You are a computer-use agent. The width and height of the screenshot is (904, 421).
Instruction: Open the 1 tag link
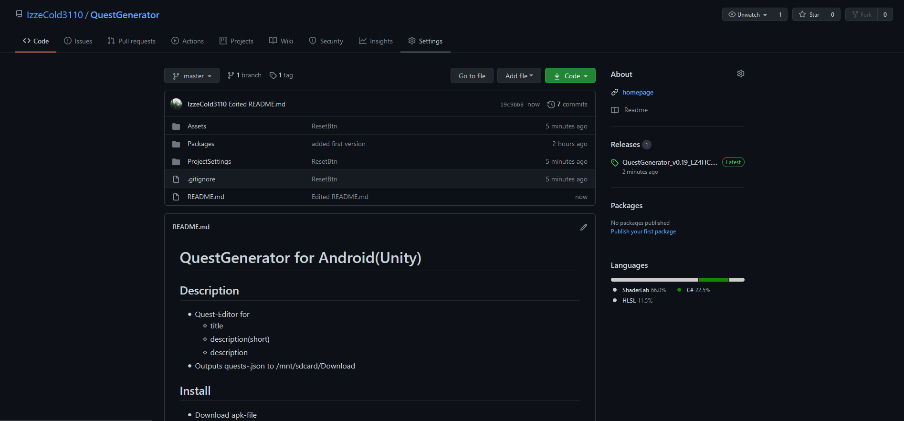click(281, 75)
